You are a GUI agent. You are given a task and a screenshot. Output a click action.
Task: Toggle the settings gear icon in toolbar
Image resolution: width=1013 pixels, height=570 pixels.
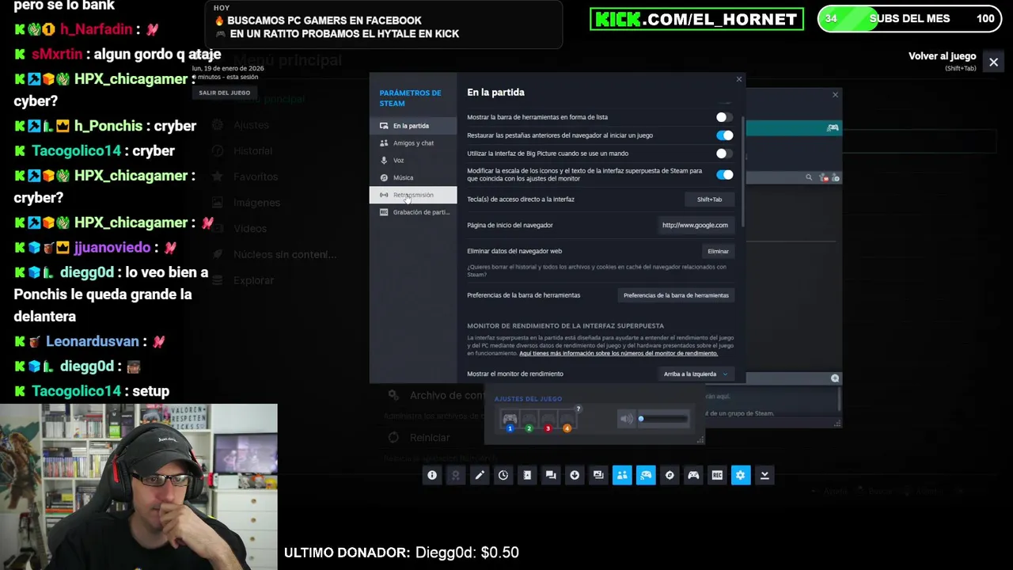coord(741,475)
